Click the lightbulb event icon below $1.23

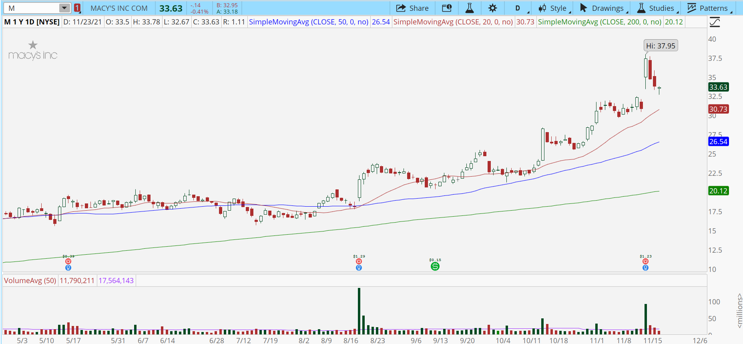pyautogui.click(x=645, y=268)
